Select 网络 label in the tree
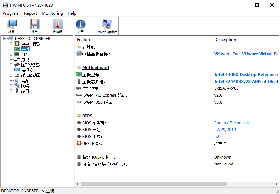 pos(25,86)
